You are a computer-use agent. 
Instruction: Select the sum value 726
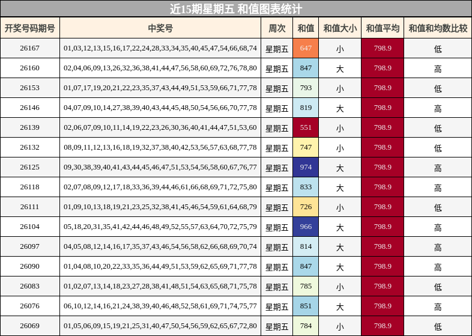point(306,207)
